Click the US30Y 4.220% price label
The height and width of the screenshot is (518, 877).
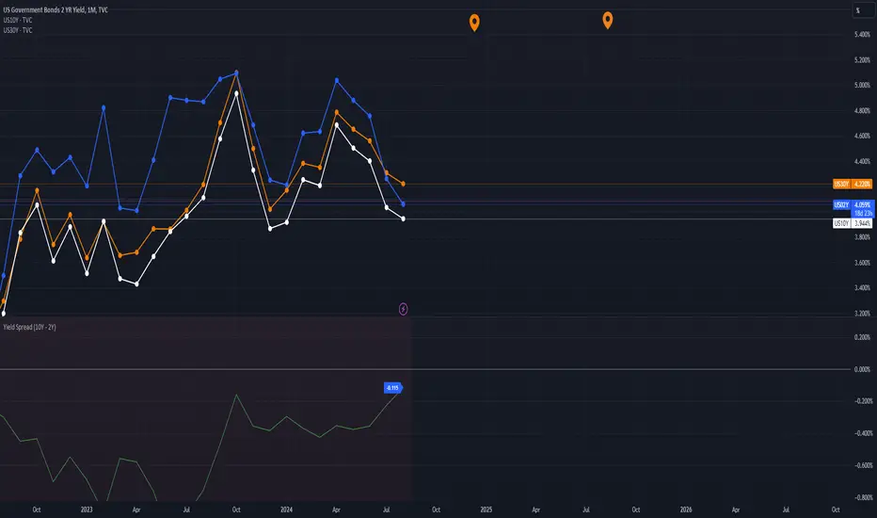(x=853, y=184)
